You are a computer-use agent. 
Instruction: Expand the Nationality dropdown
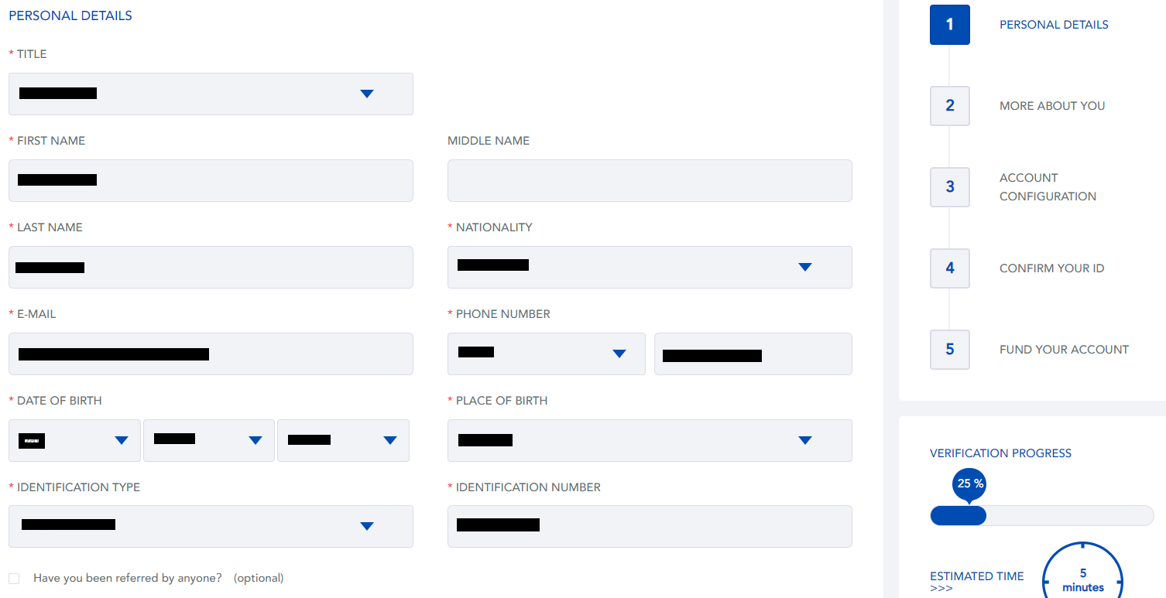pyautogui.click(x=650, y=267)
